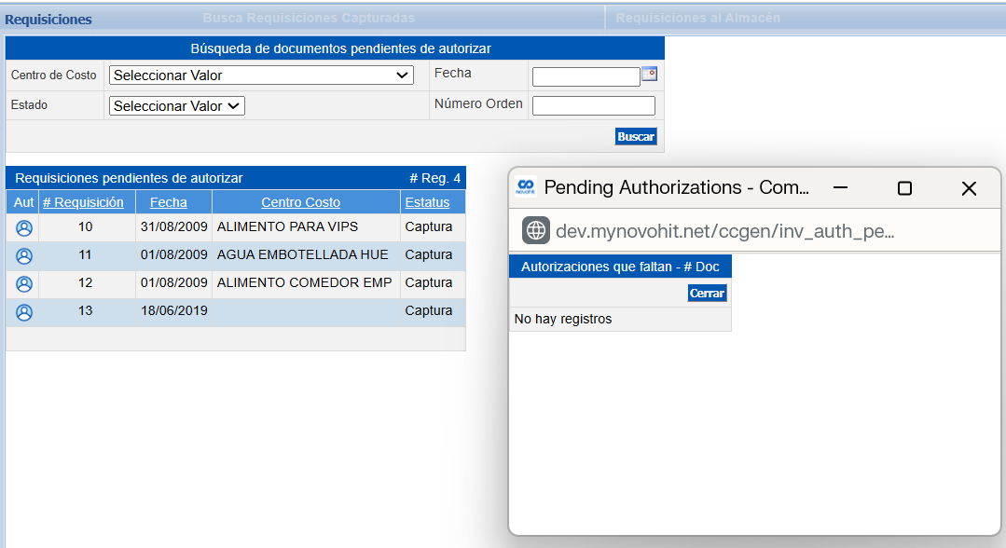Click authorization icon for requisition 11
Image resolution: width=1006 pixels, height=548 pixels.
coord(24,255)
